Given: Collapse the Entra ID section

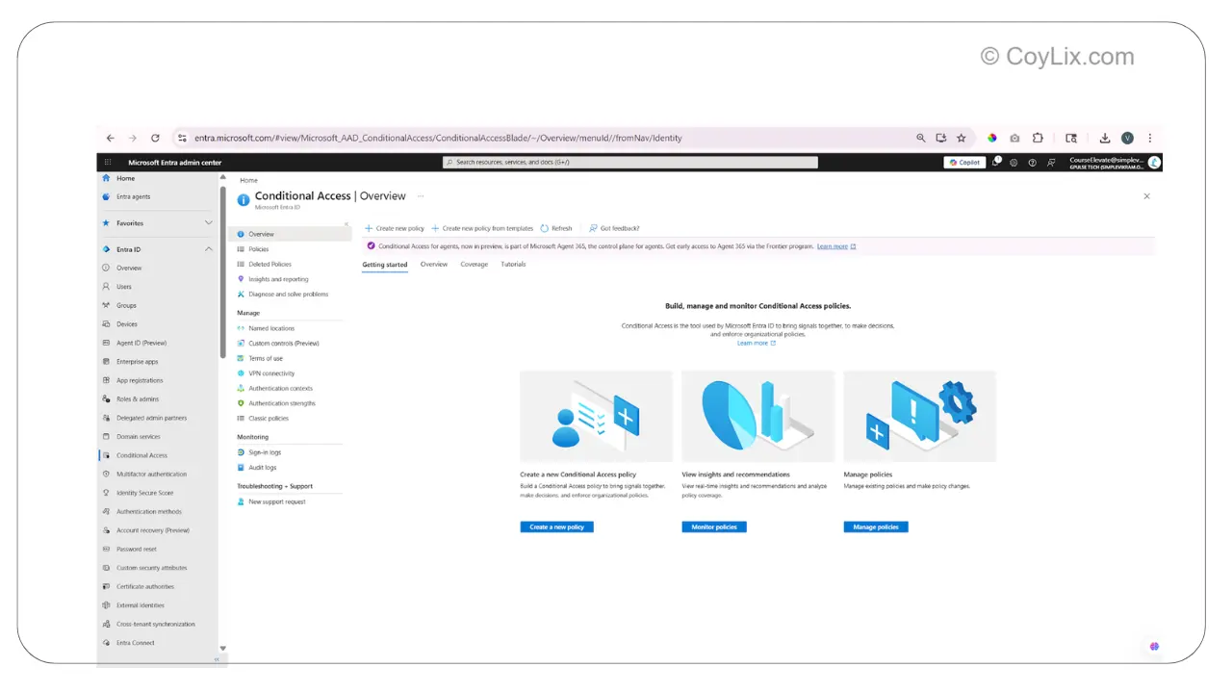Looking at the screenshot, I should click(x=209, y=248).
